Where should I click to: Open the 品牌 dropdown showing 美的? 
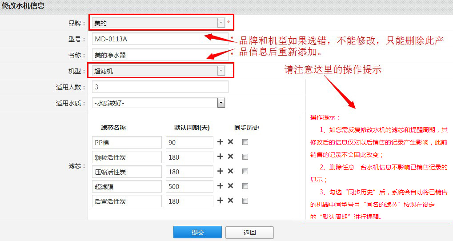coord(221,23)
